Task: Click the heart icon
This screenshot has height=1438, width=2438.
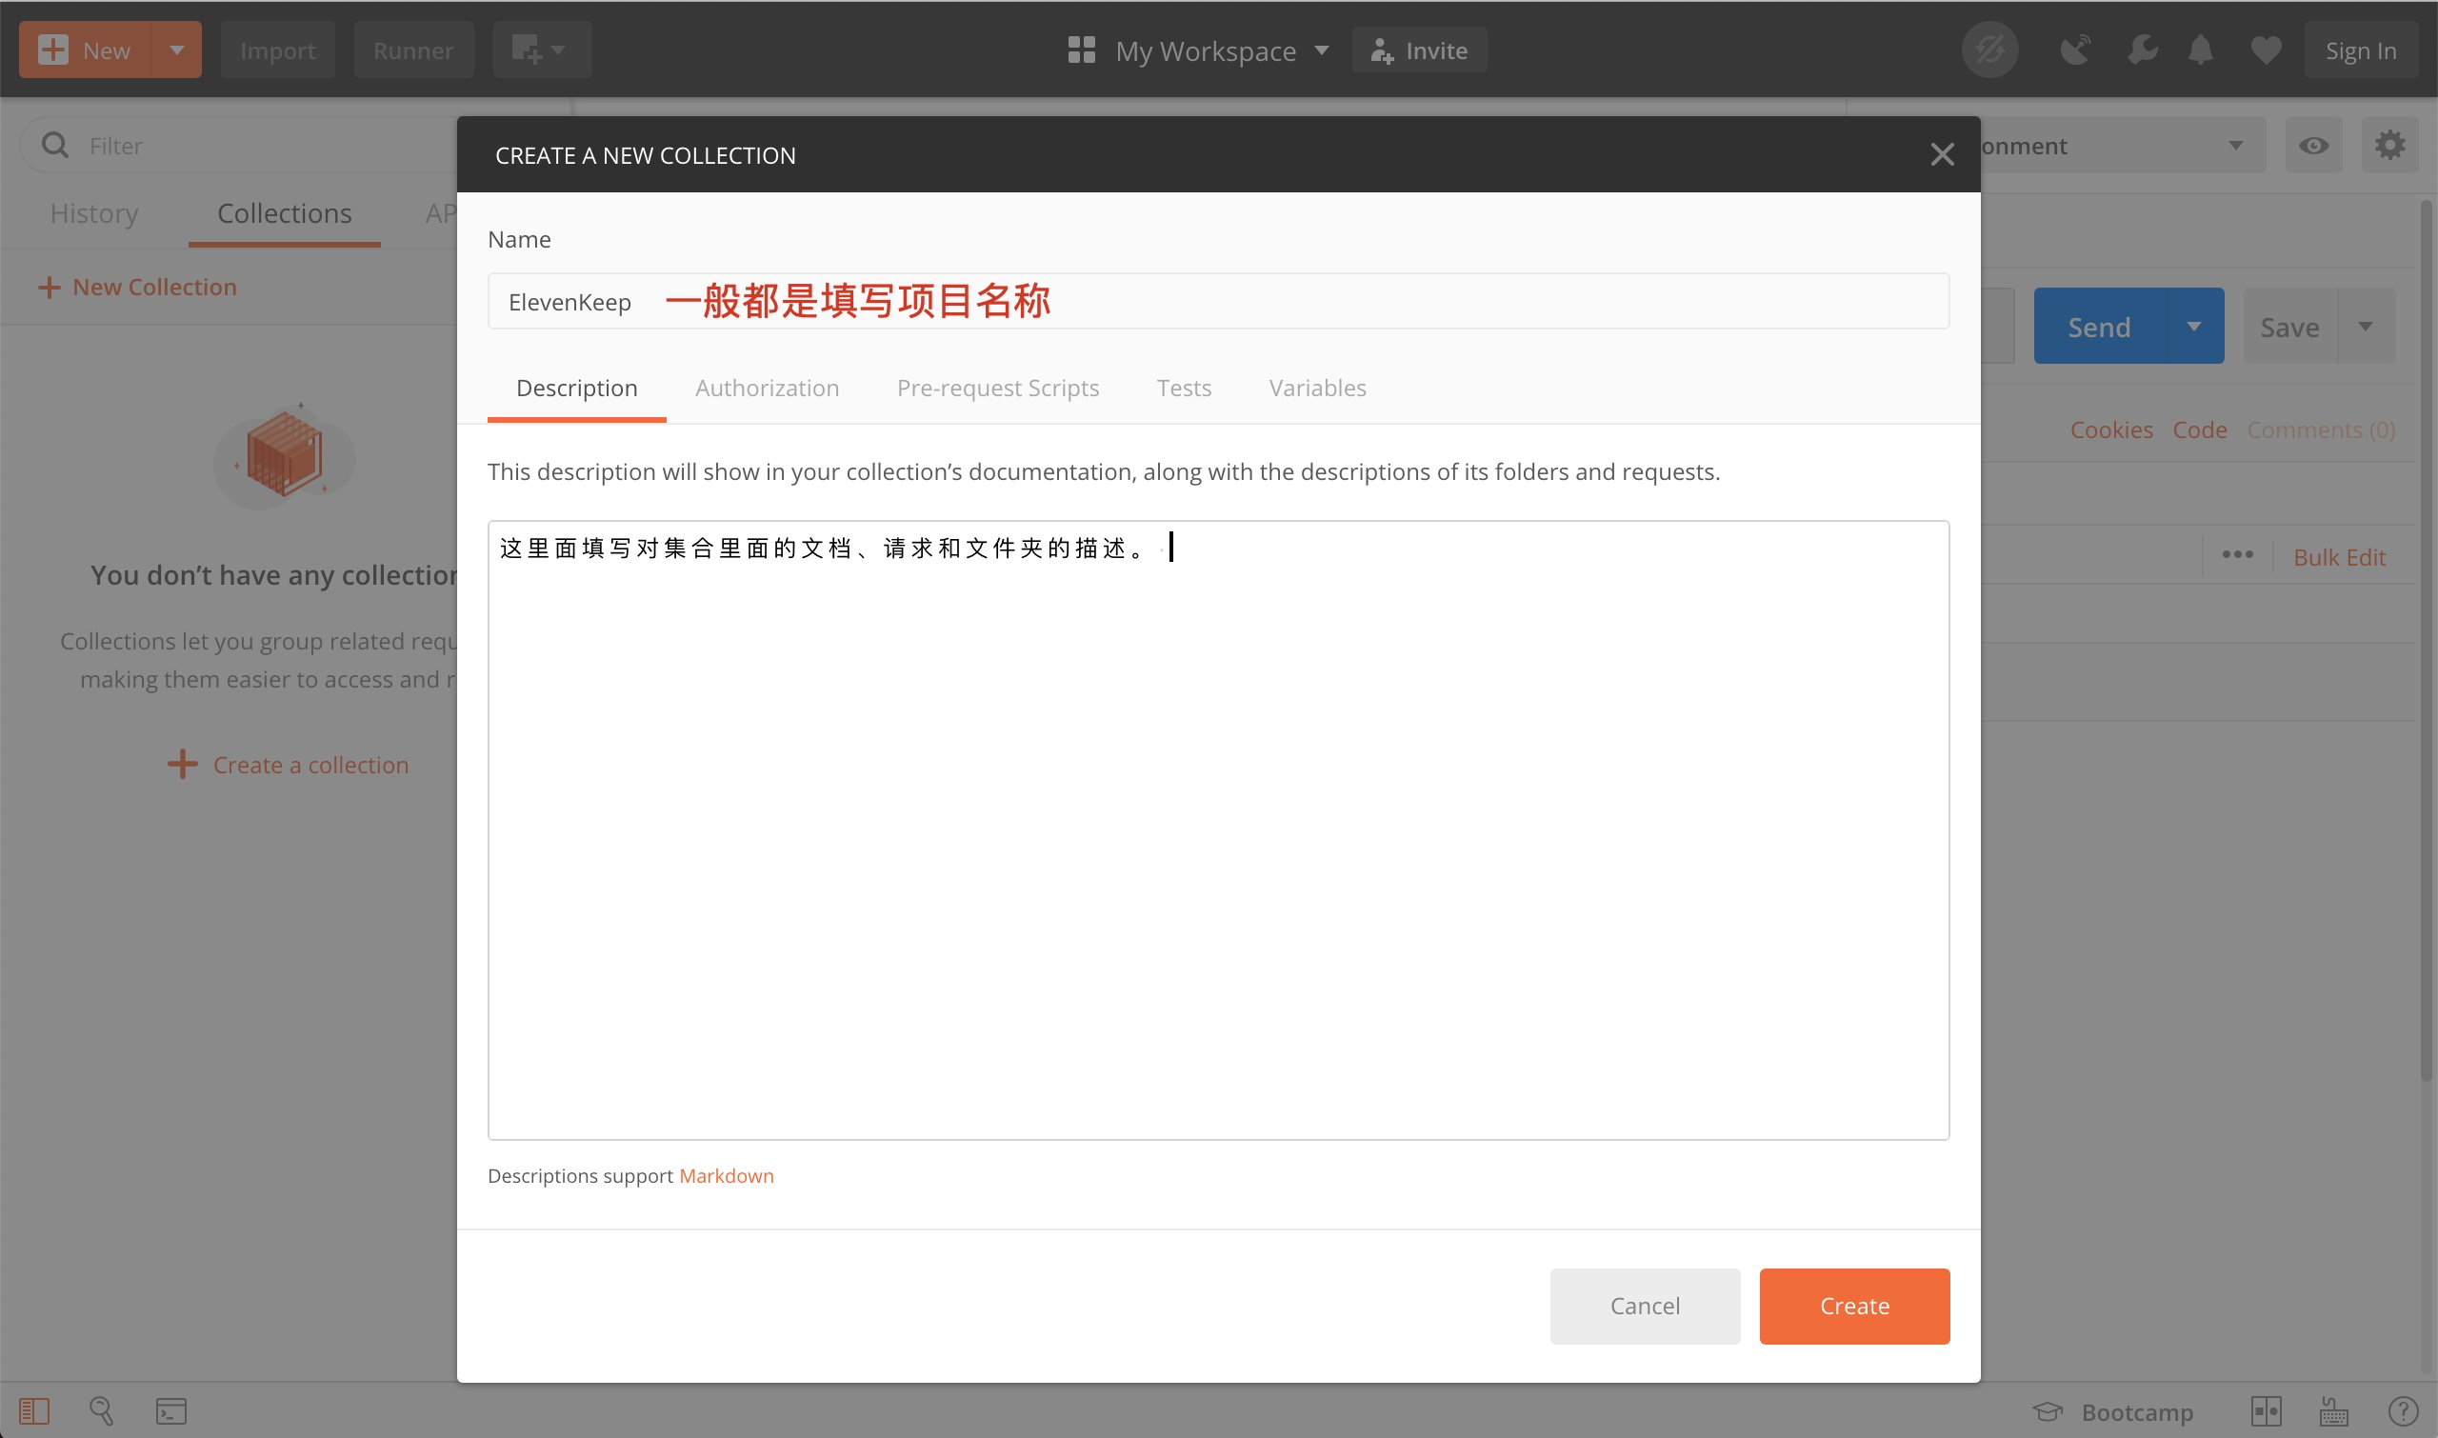Action: [2266, 50]
